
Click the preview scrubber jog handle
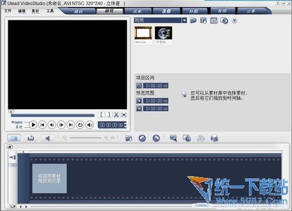point(11,112)
